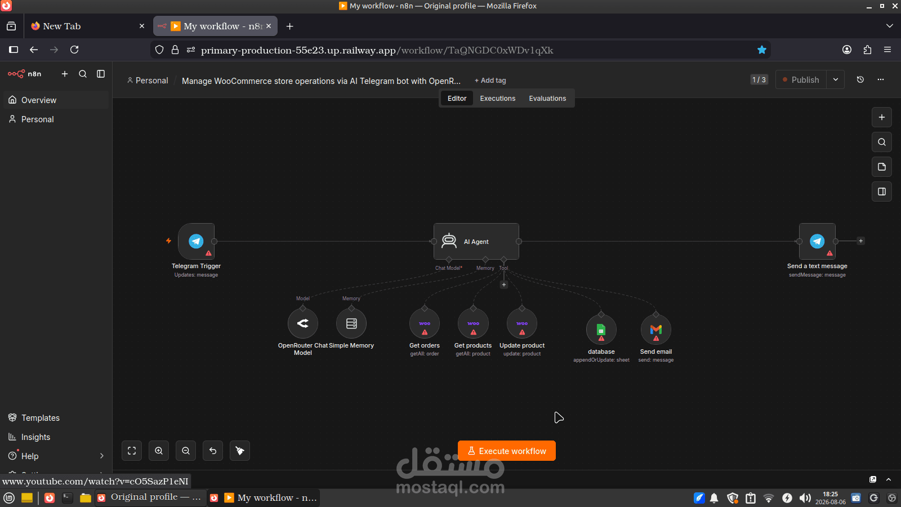List all Firefox tabs
Image resolution: width=901 pixels, height=507 pixels.
tap(890, 26)
